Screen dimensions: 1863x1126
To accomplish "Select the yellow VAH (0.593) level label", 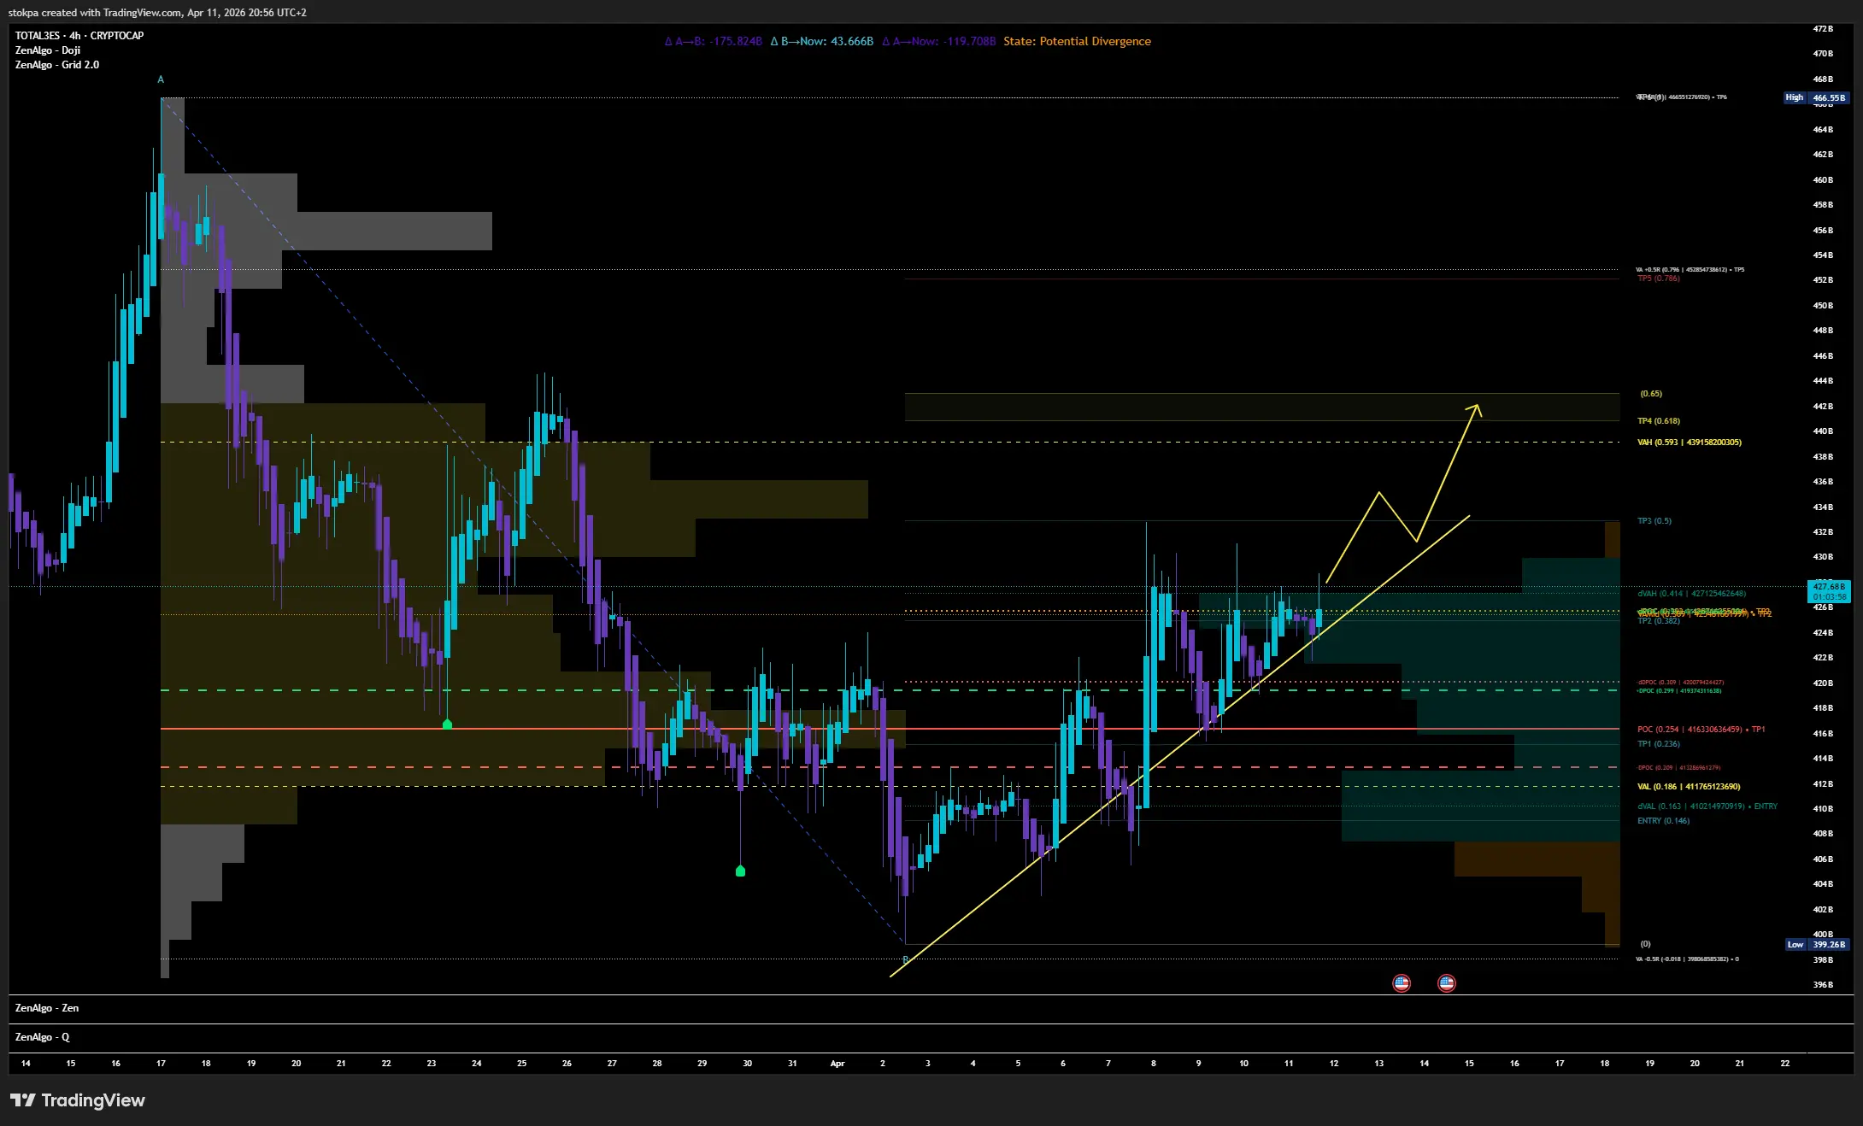I will [1689, 443].
